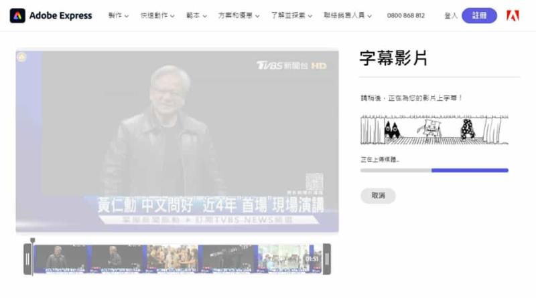Open the 了解並探索 dropdown
This screenshot has height=298, width=536.
coord(291,15)
